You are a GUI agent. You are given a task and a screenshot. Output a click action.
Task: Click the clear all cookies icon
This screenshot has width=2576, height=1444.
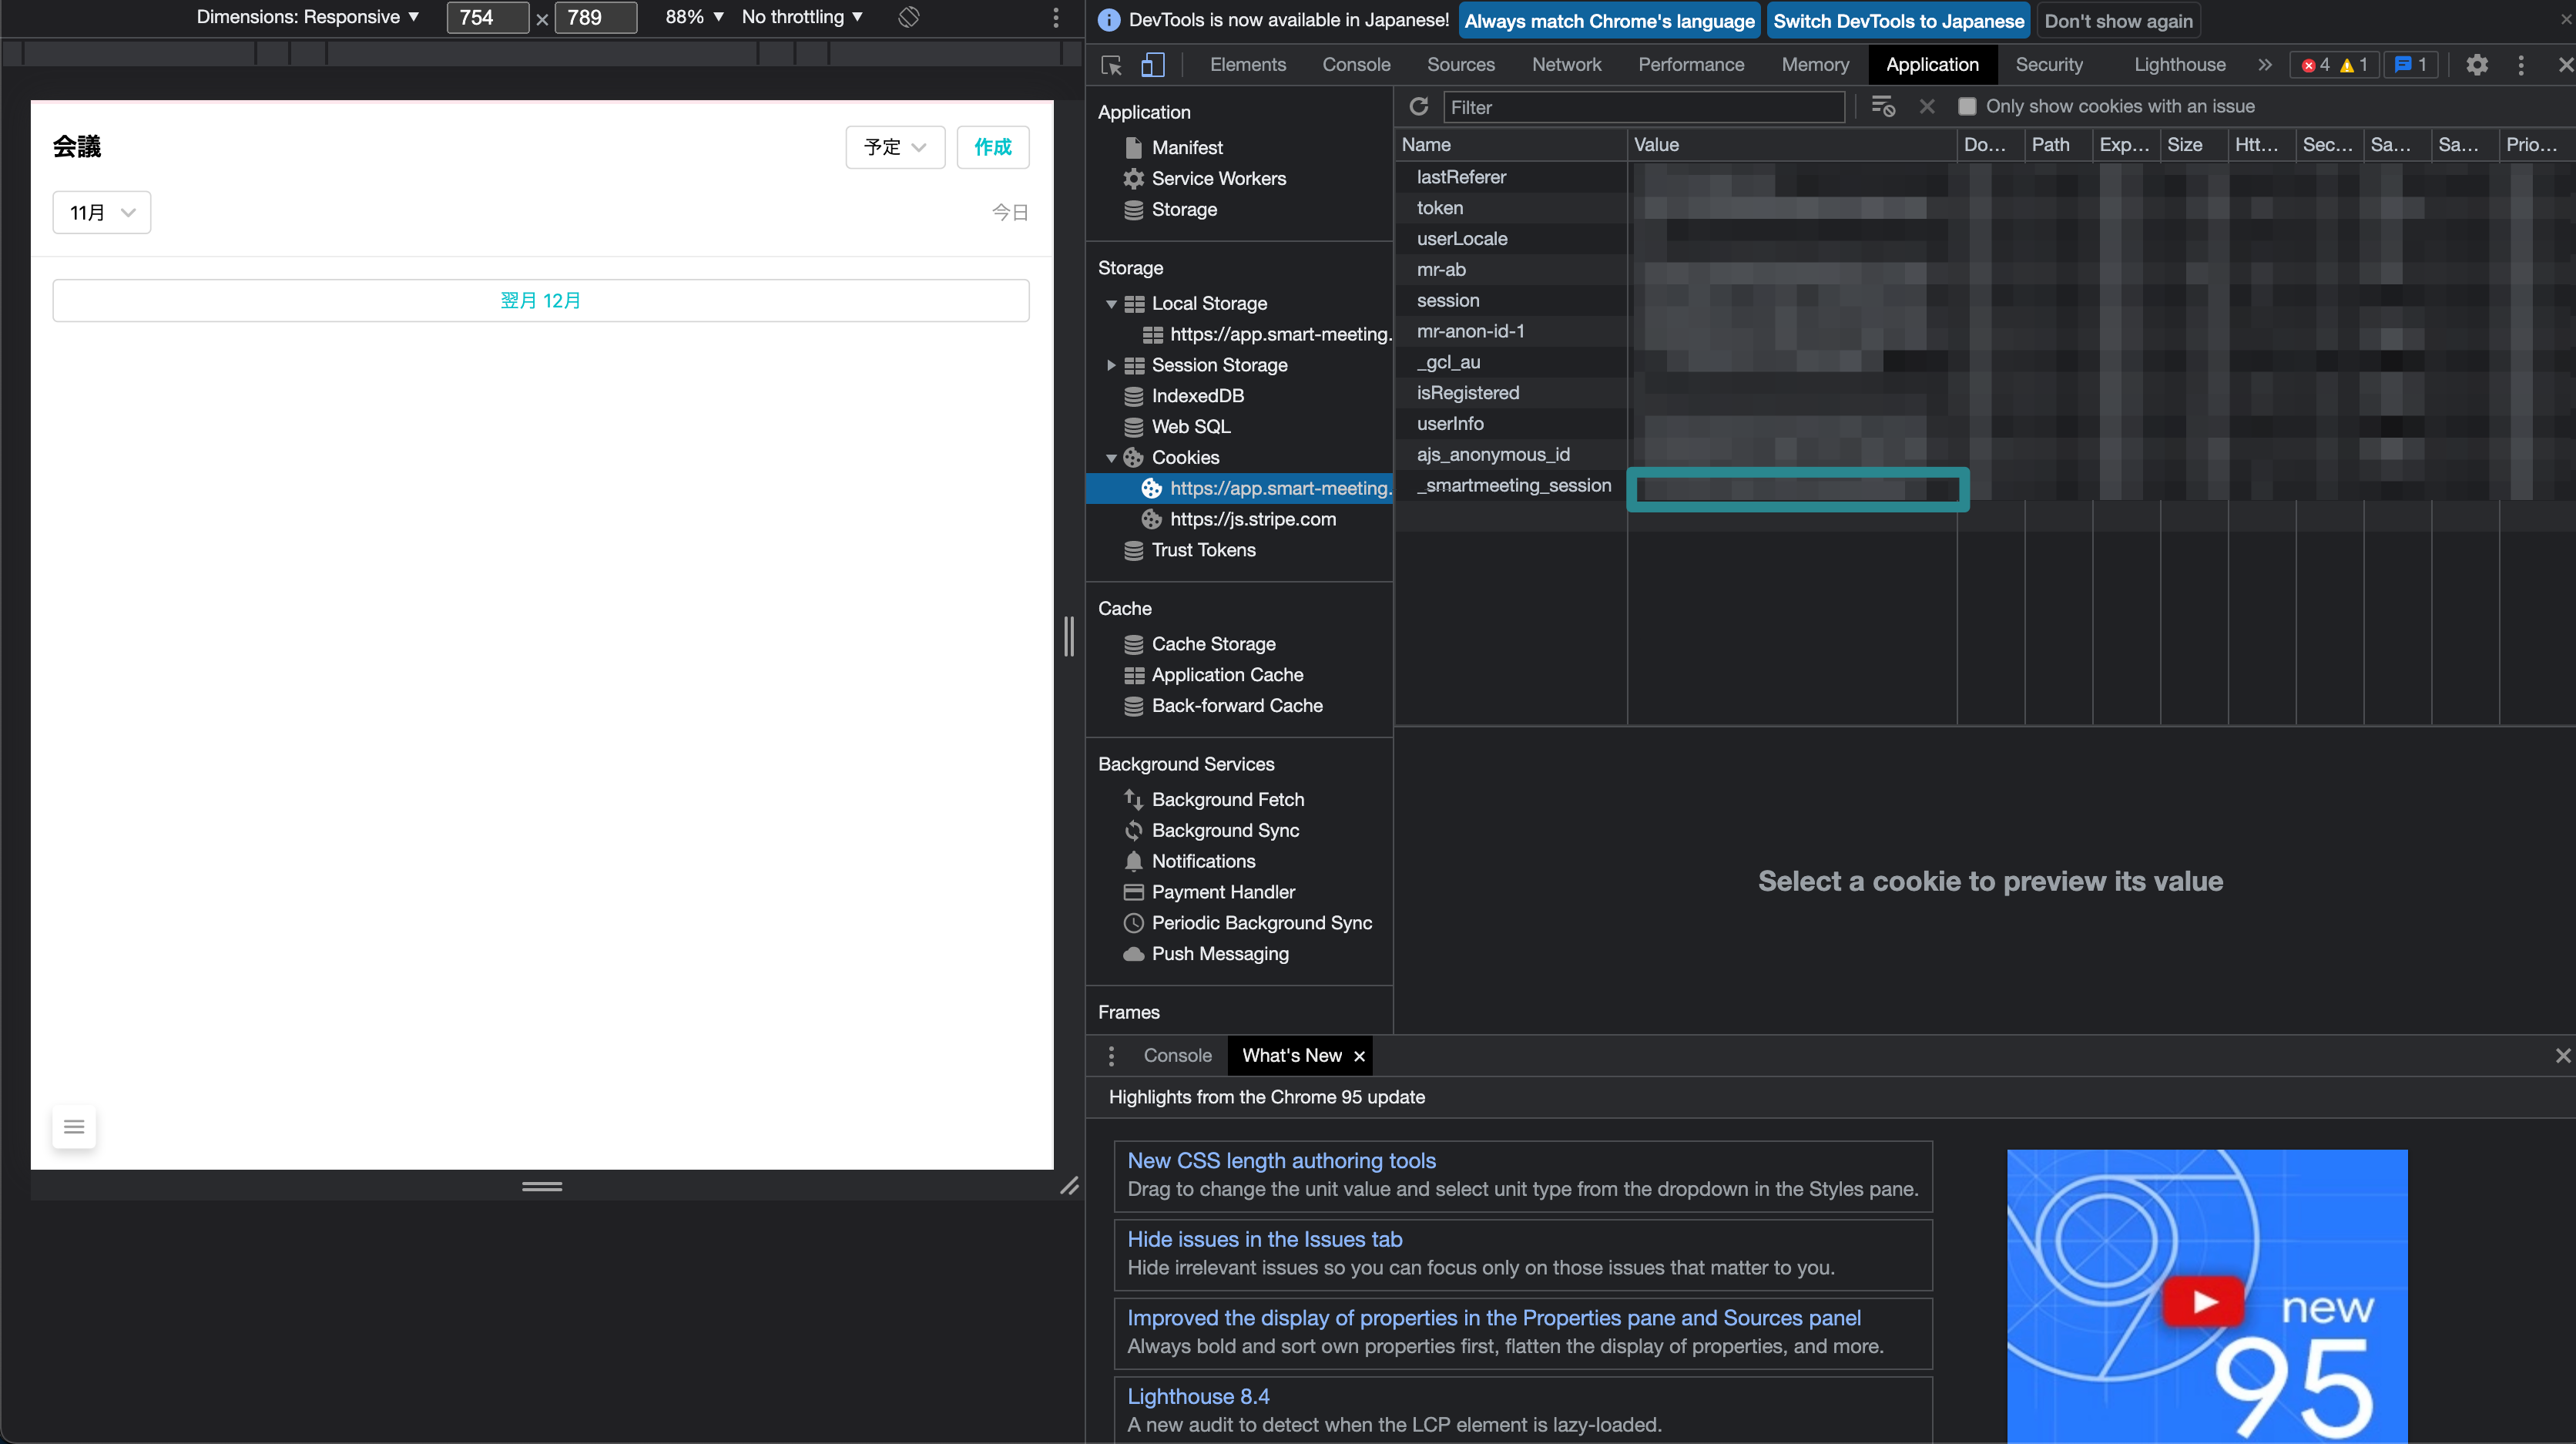(1883, 106)
